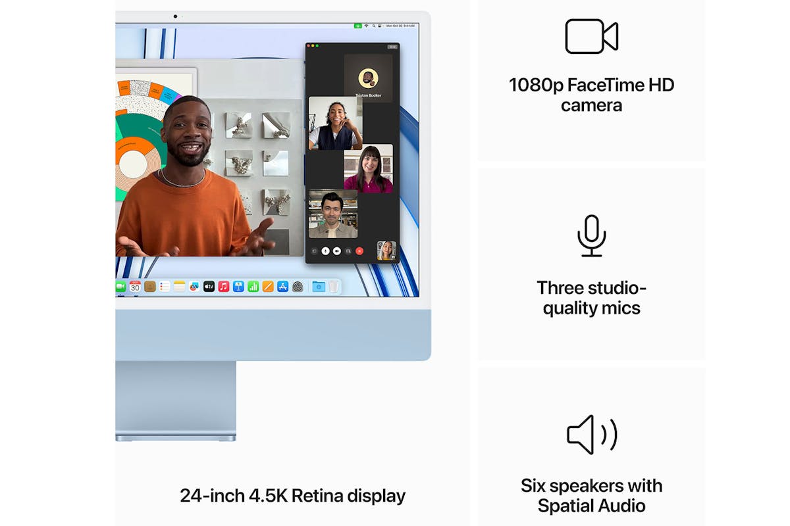Select self-view thumbnail in FaceTime window
The height and width of the screenshot is (526, 790).
pos(386,251)
